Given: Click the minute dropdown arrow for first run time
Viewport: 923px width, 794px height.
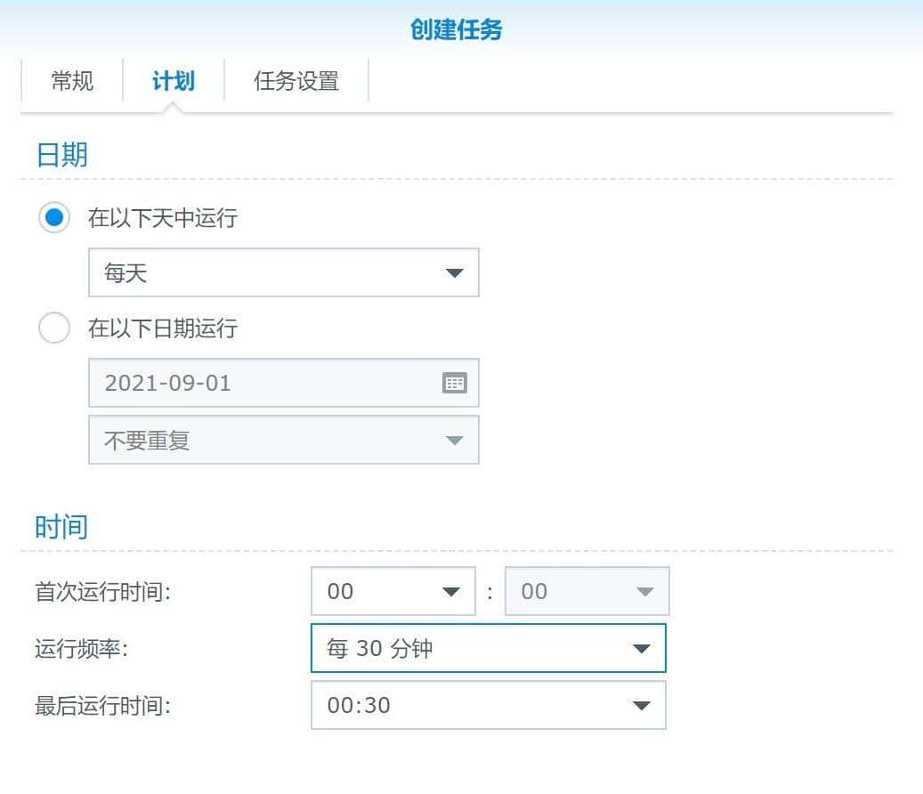Looking at the screenshot, I should (647, 591).
